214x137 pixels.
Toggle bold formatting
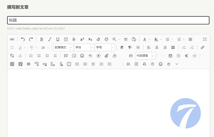coord(42,39)
